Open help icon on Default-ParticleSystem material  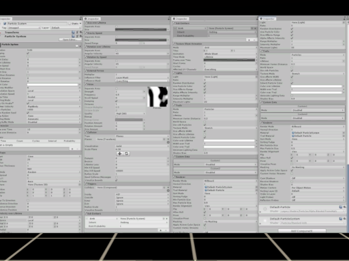coord(341,219)
